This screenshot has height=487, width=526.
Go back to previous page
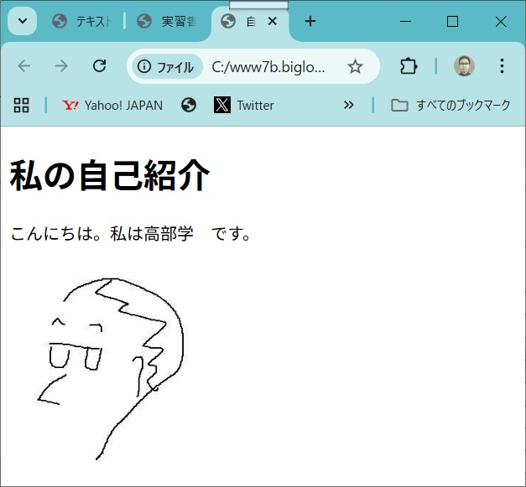tap(24, 65)
